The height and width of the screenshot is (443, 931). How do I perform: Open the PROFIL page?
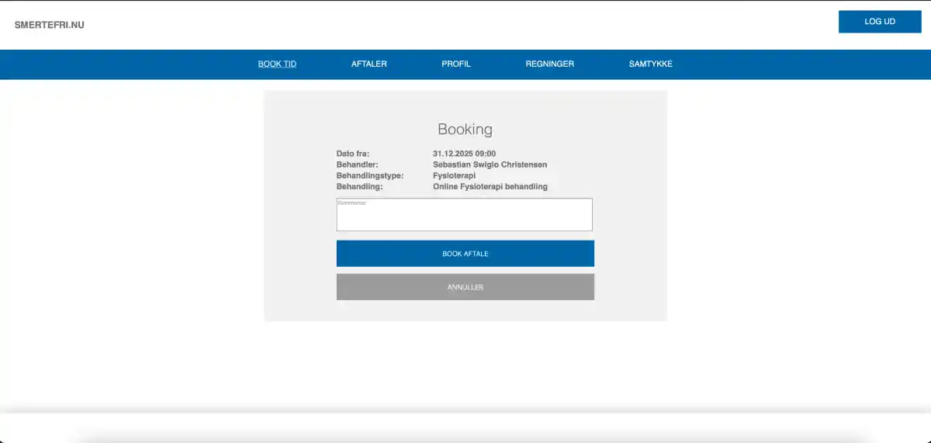(456, 64)
